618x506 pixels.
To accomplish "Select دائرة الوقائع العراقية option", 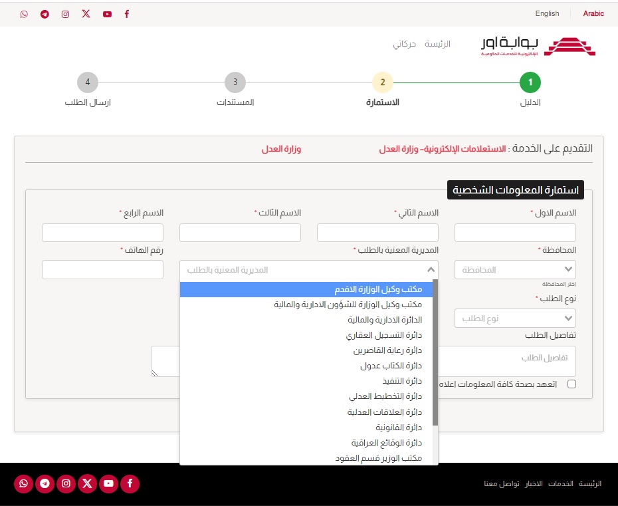I will point(306,443).
